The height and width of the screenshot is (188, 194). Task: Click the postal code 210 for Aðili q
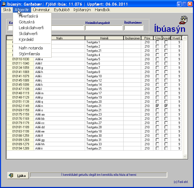click(x=147, y=102)
